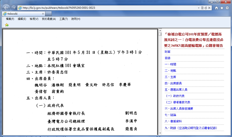Click the favorites bar star icon
The height and width of the screenshot is (137, 232).
[x=7, y=25]
